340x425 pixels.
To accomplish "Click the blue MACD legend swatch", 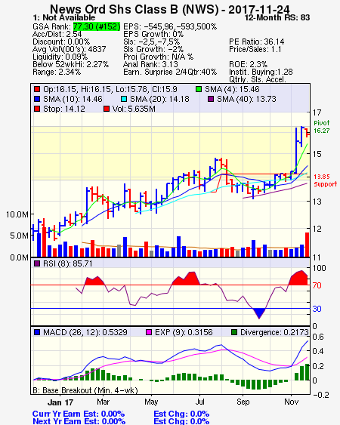I will click(37, 332).
